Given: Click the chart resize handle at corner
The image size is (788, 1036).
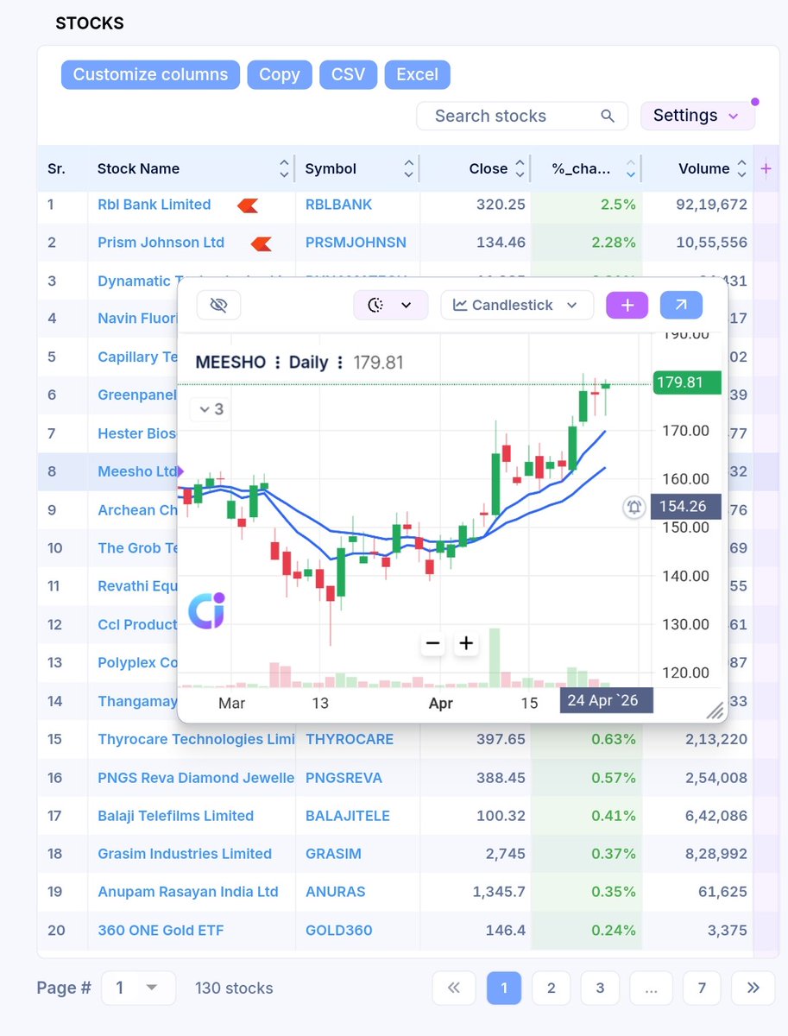Looking at the screenshot, I should (x=715, y=711).
